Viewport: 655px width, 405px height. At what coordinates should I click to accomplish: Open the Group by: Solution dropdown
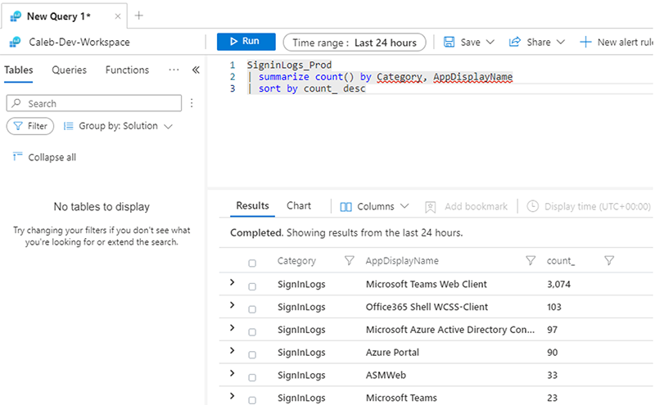point(118,126)
